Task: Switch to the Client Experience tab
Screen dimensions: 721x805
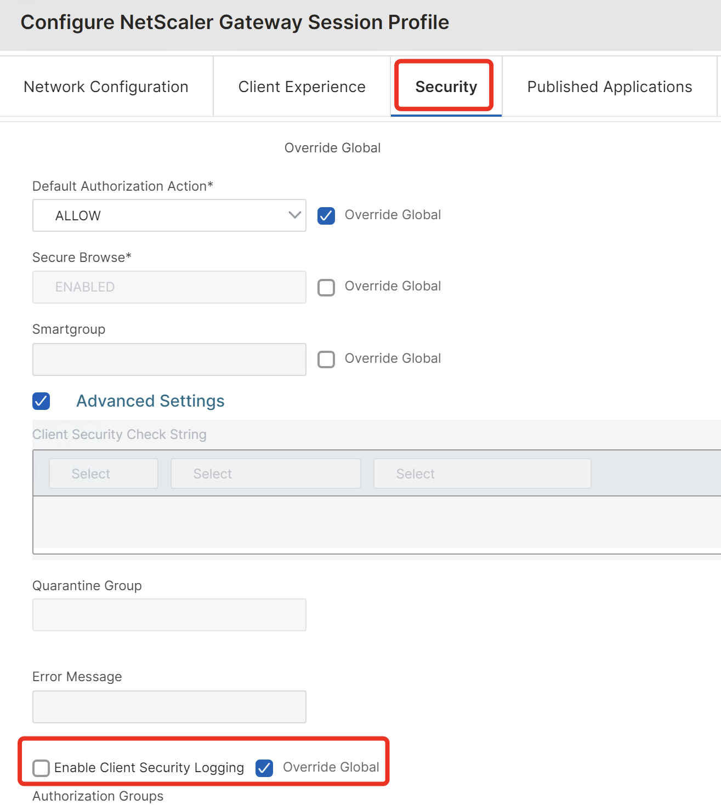Action: [x=302, y=87]
